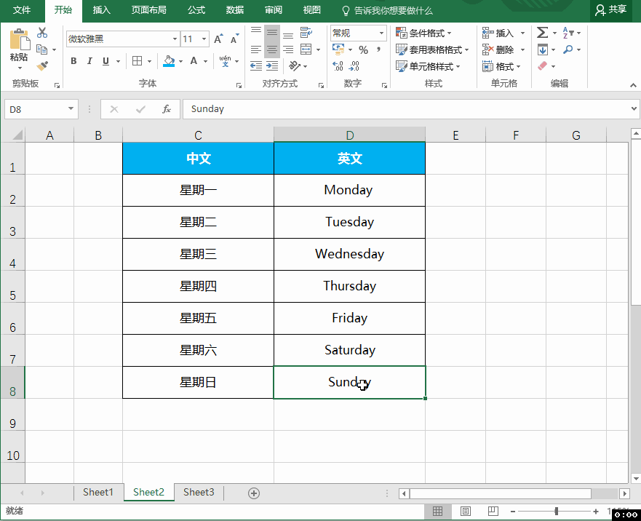Screen dimensions: 641x521
Task: Toggle Underline formatting
Action: 106,61
